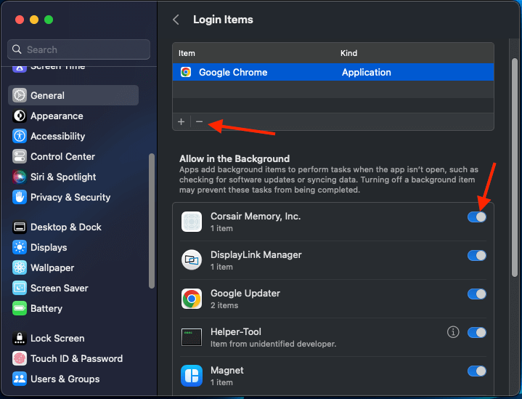Click the Control Center icon in the sidebar
The image size is (522, 399).
pos(20,157)
